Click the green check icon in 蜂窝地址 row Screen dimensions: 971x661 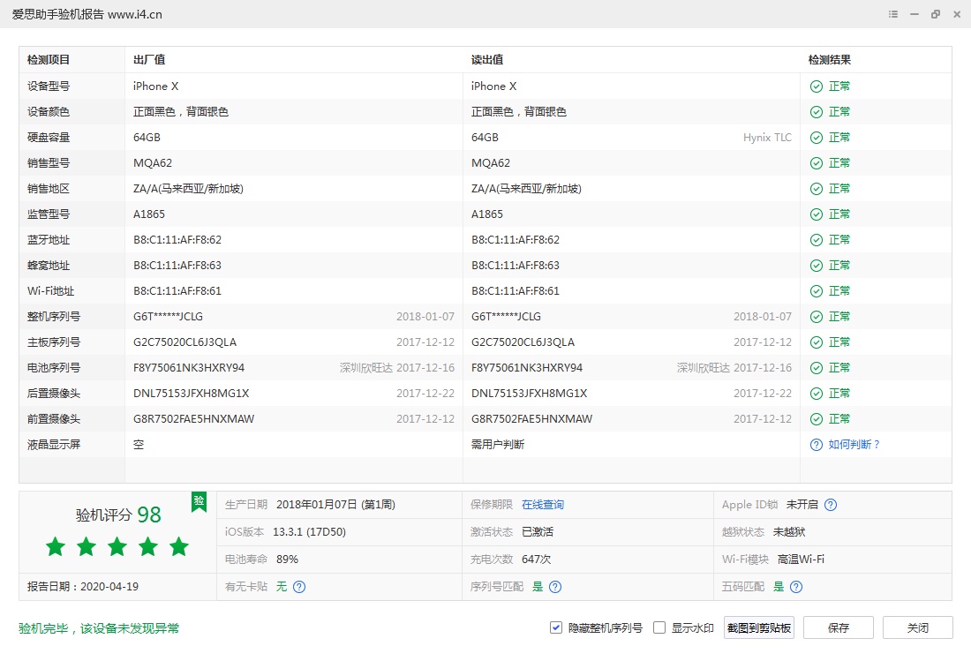817,266
